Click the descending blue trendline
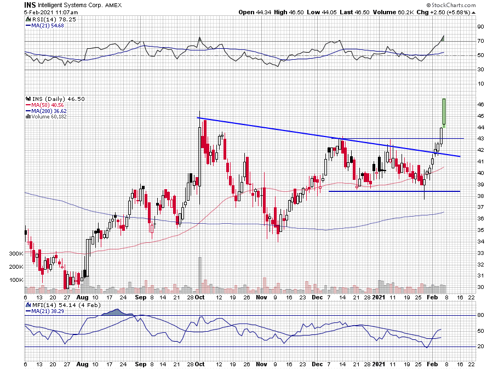The image size is (493, 369). coord(329,137)
